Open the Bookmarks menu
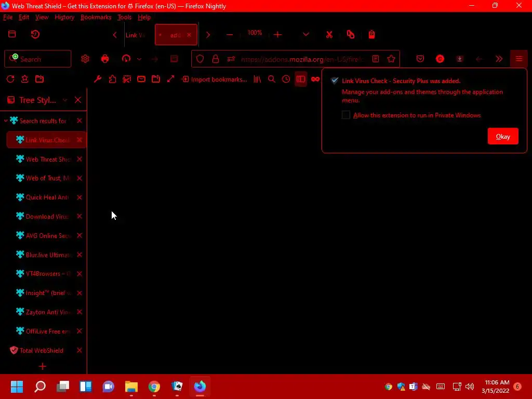The height and width of the screenshot is (399, 532). 96,17
